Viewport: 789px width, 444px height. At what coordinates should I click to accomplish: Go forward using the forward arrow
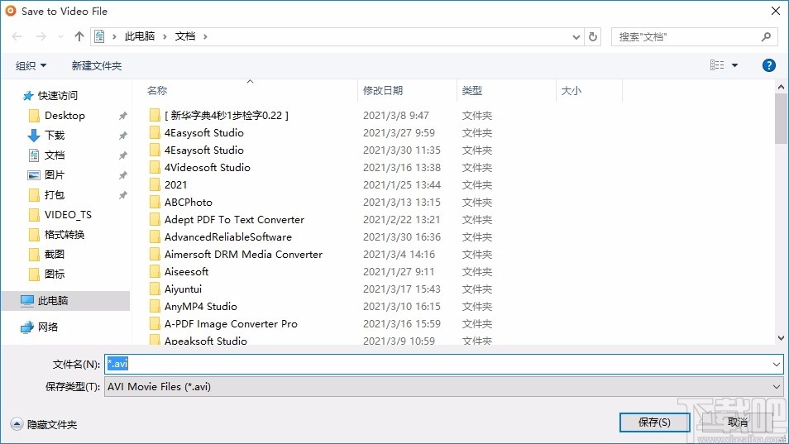tap(41, 36)
